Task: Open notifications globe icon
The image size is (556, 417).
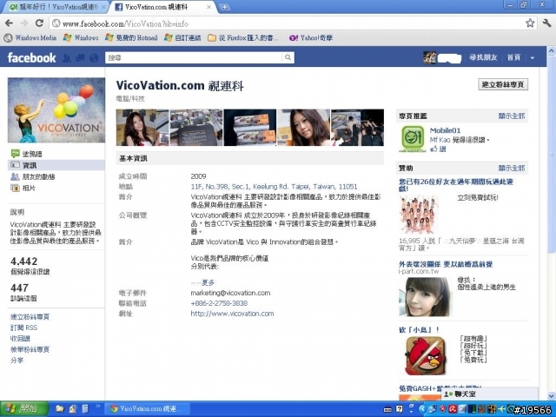Action: [x=94, y=58]
